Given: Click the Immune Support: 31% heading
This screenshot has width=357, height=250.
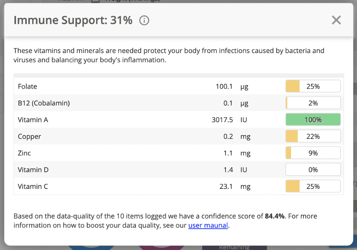Looking at the screenshot, I should 73,20.
